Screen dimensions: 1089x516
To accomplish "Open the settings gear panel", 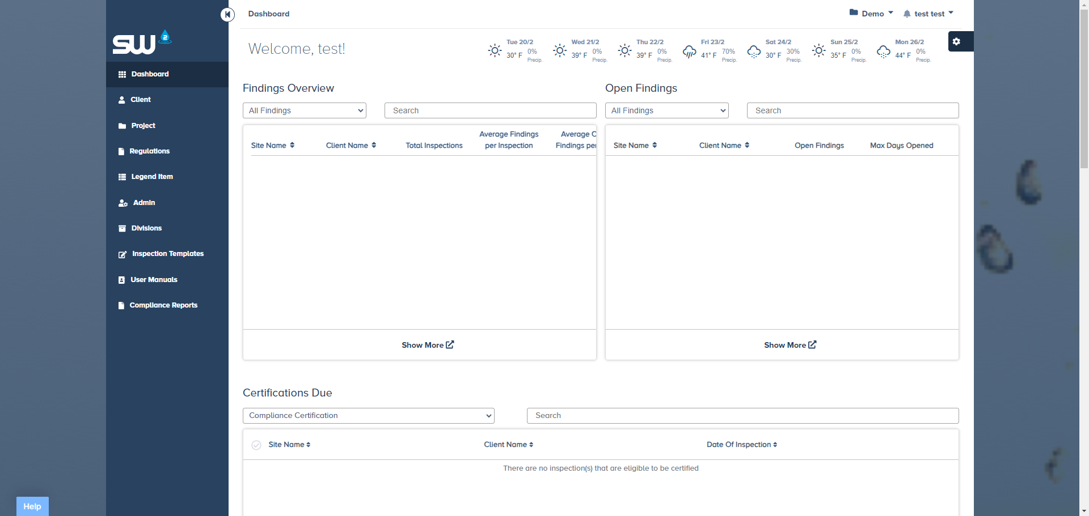I will pyautogui.click(x=957, y=41).
